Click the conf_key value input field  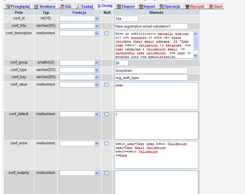[x=151, y=78]
